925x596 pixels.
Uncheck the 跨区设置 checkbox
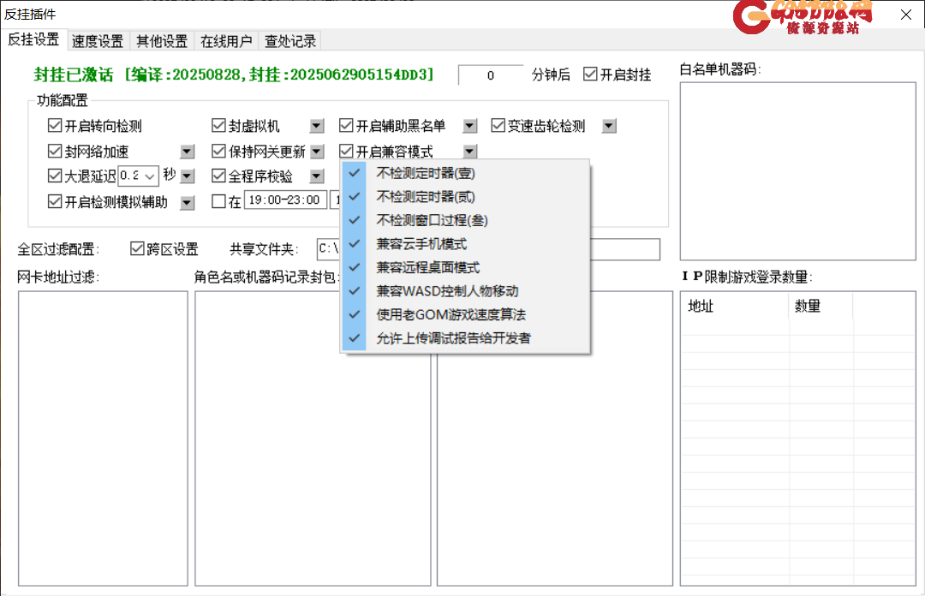coord(137,249)
